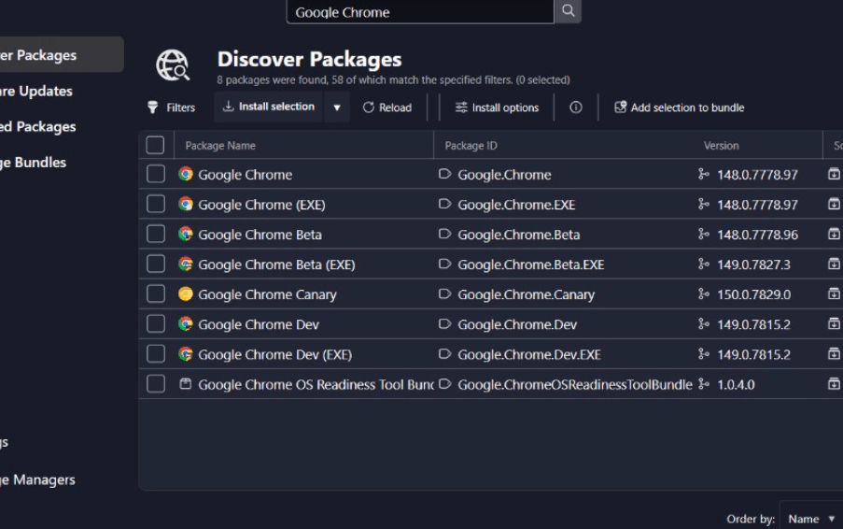This screenshot has height=529, width=843.
Task: Open Package Managers sidebar item
Action: [37, 479]
